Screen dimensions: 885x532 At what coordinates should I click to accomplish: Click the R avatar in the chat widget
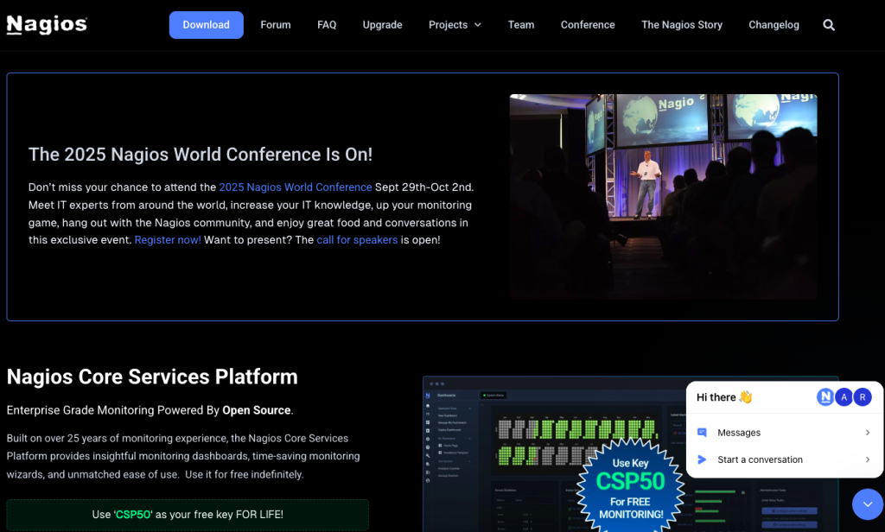click(863, 397)
